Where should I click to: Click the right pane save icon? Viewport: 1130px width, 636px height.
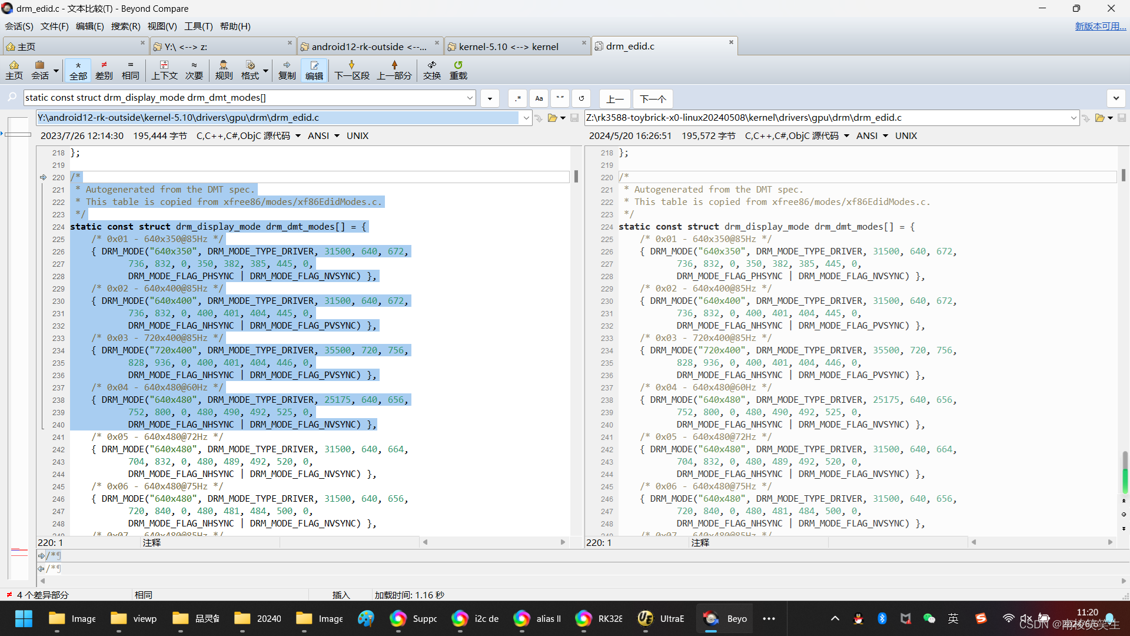click(1122, 118)
